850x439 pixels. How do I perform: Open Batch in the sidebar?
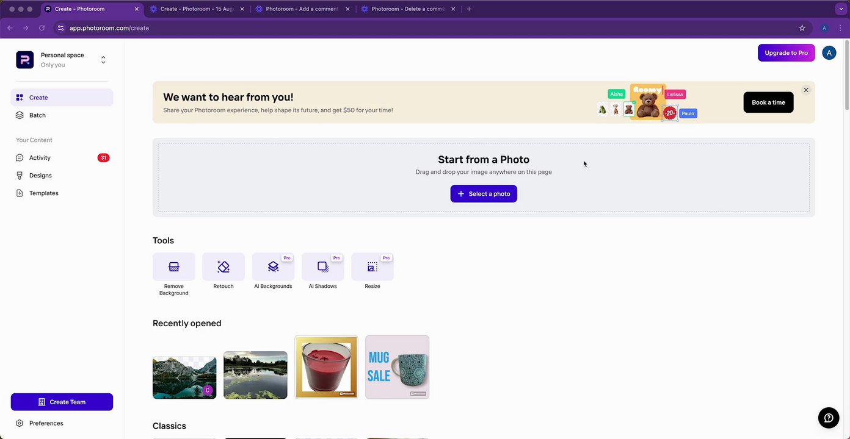pyautogui.click(x=62, y=115)
